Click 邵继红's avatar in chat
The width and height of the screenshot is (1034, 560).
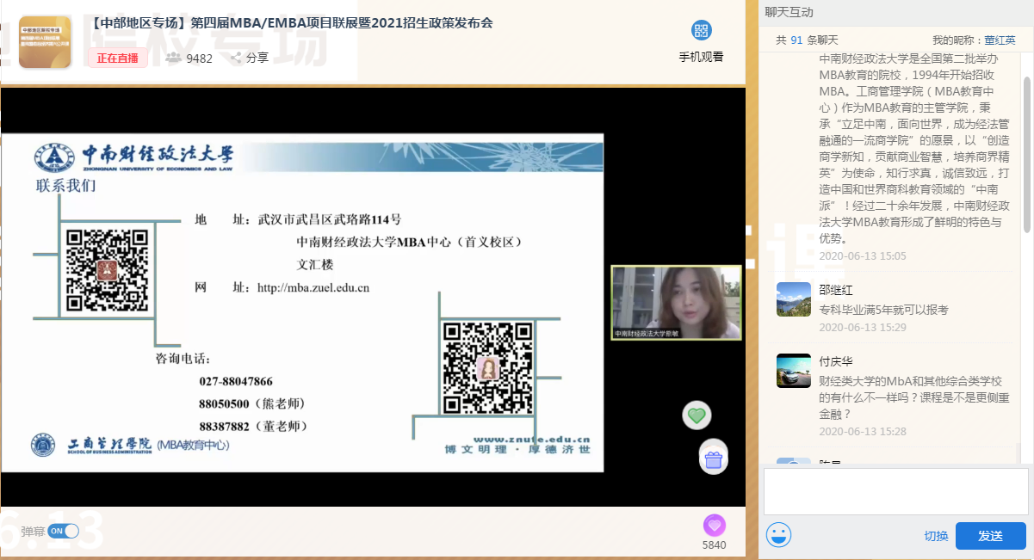[x=794, y=299]
